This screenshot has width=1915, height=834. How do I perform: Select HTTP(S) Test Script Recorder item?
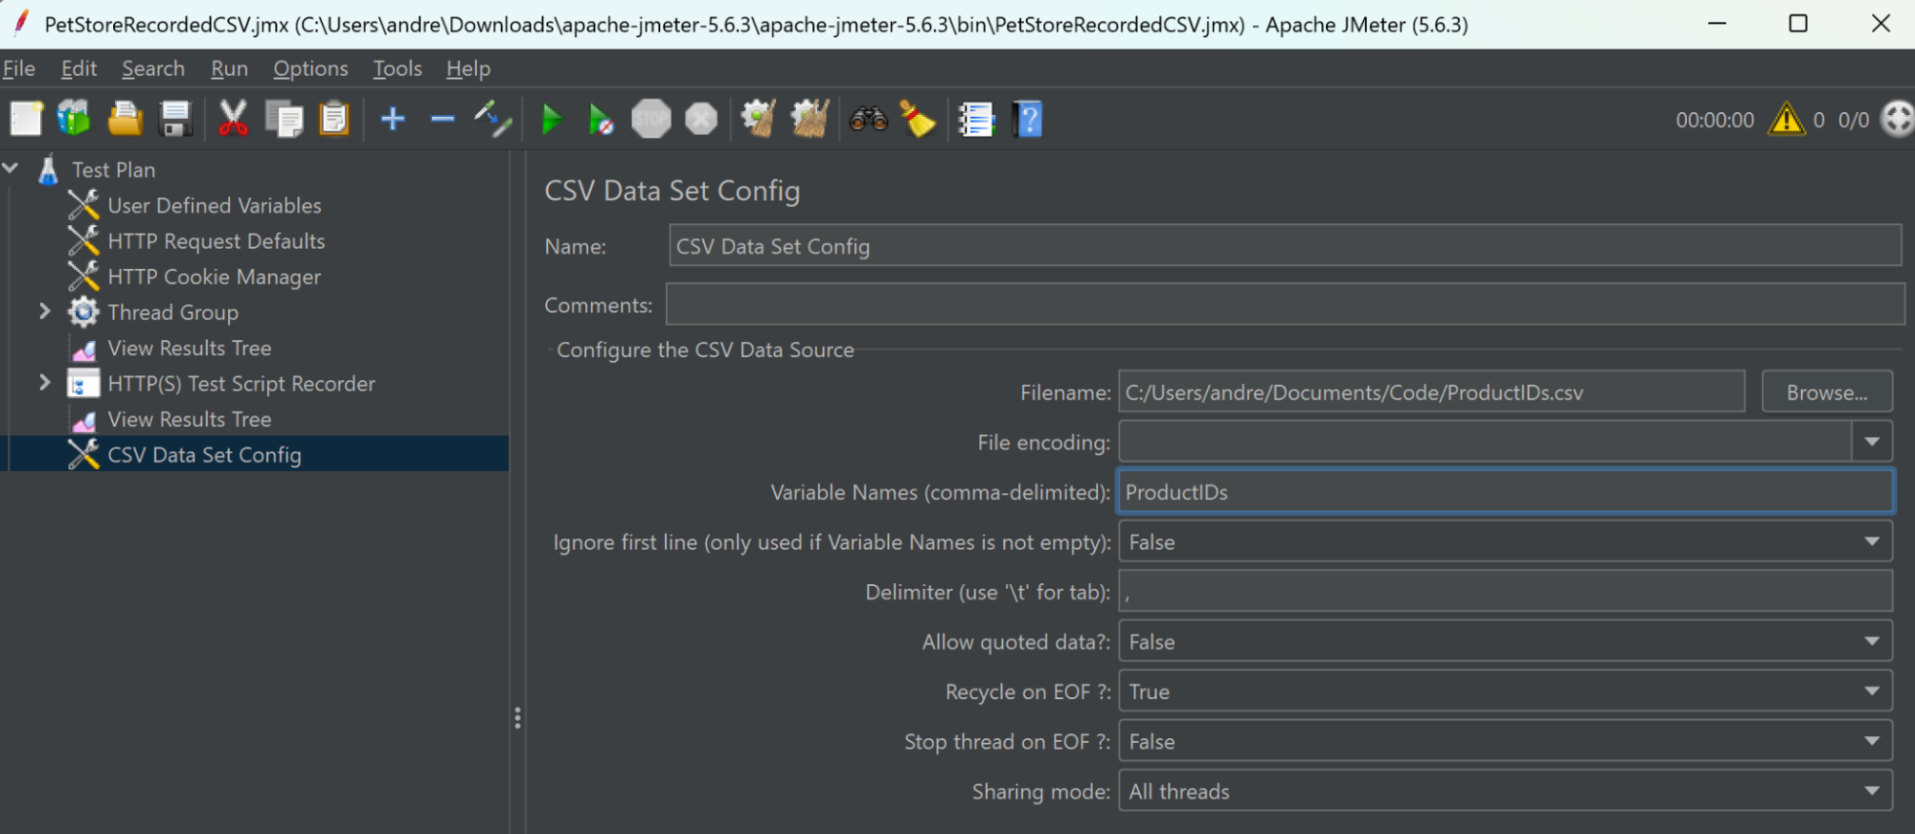pos(241,383)
